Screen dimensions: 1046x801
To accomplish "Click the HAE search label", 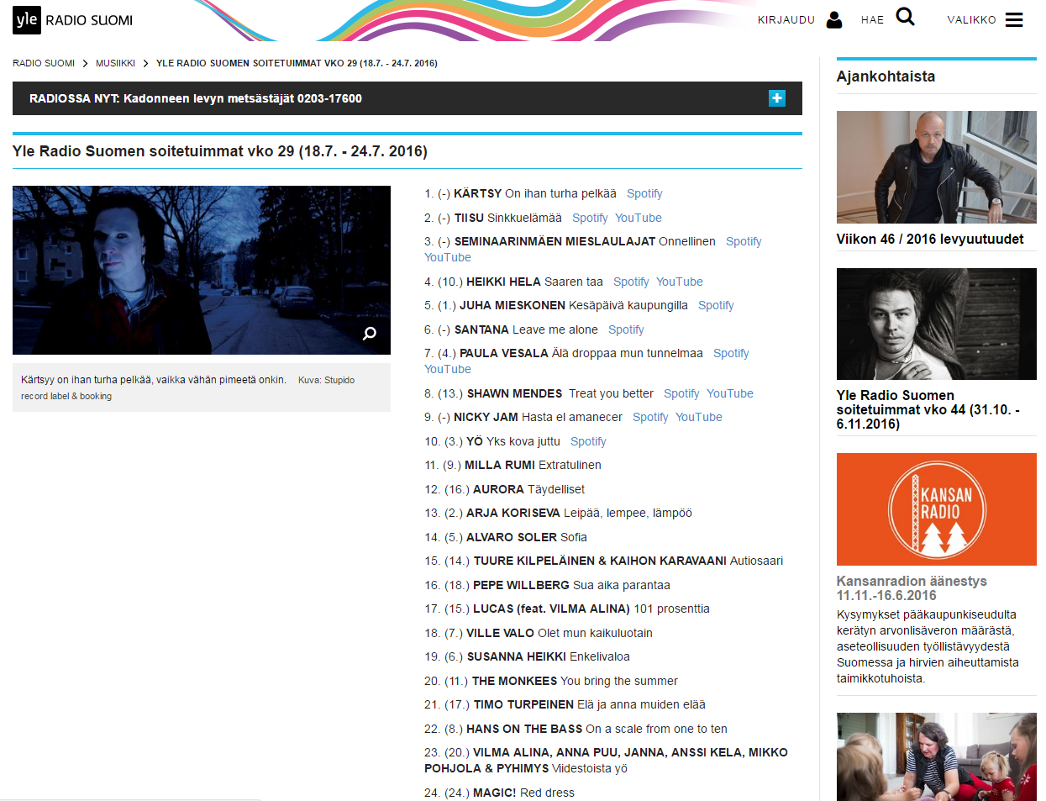I will (872, 20).
